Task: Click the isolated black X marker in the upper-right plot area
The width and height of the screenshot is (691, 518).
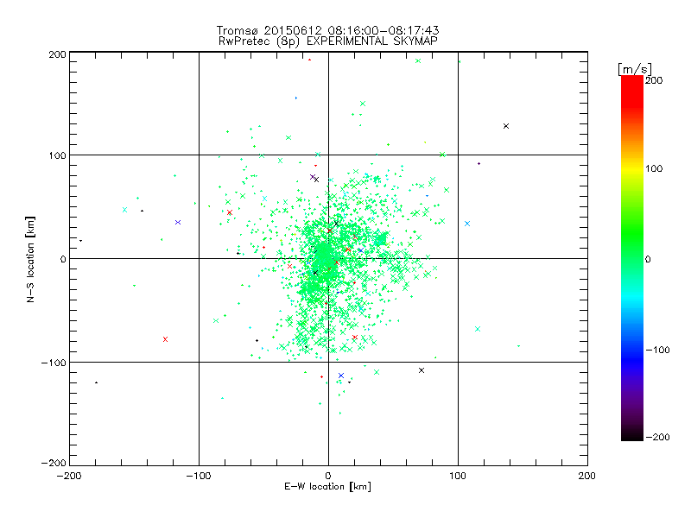Action: pyautogui.click(x=506, y=126)
